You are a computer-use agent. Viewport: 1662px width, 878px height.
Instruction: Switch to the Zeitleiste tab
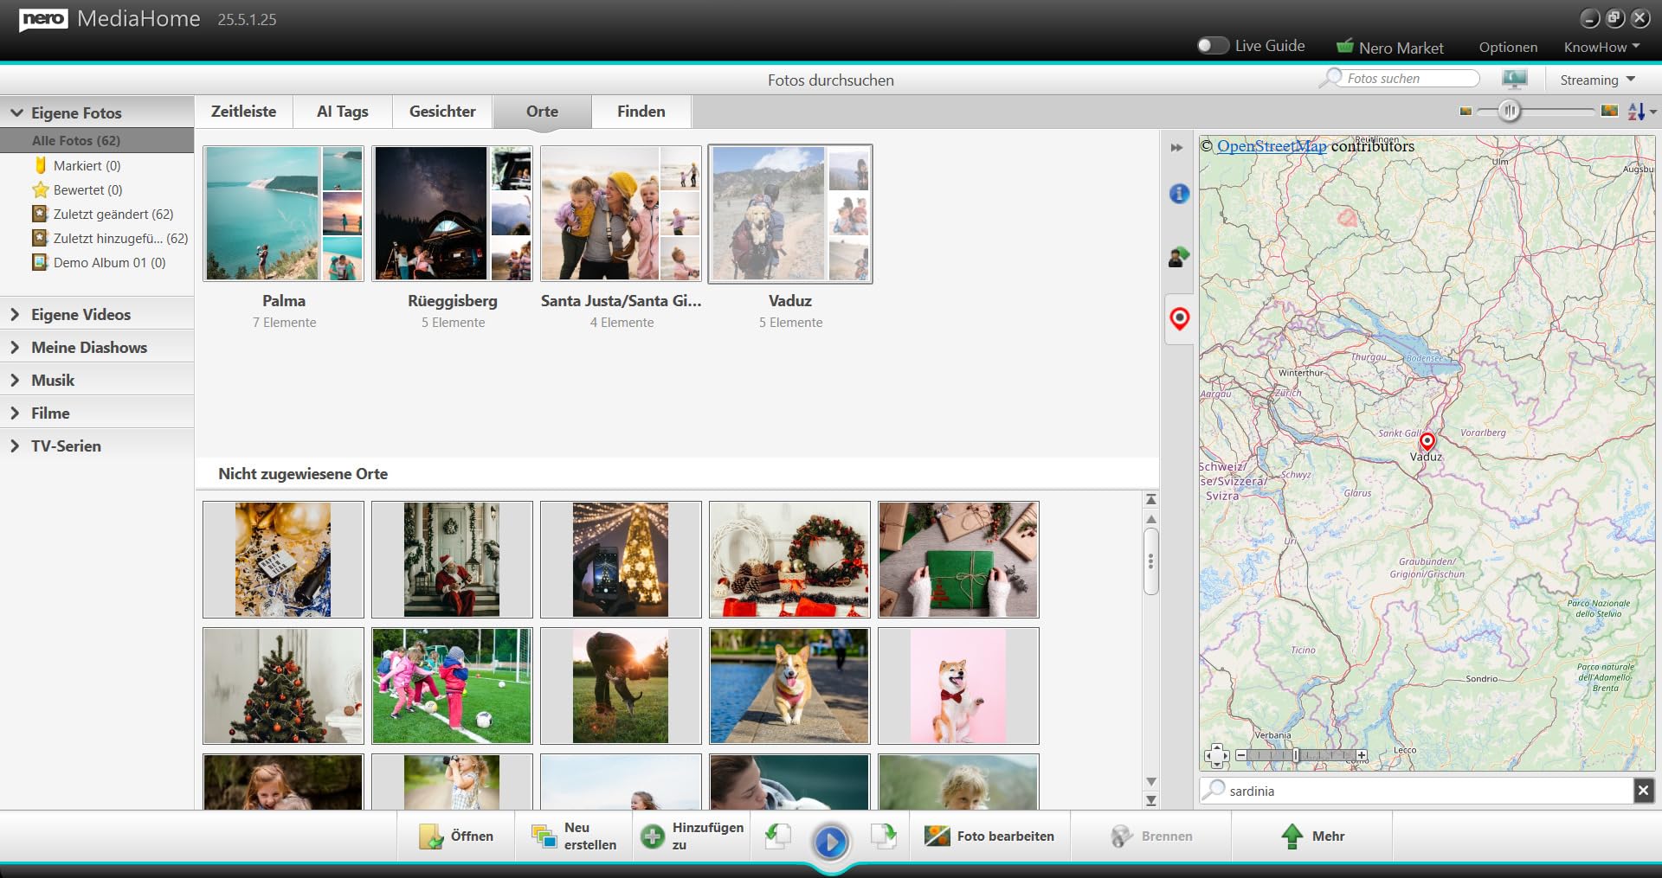coord(244,112)
